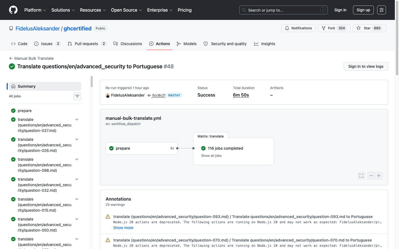399x249 pixels.
Task: Click the green checkmark on the prepare job
Action: tap(111, 148)
